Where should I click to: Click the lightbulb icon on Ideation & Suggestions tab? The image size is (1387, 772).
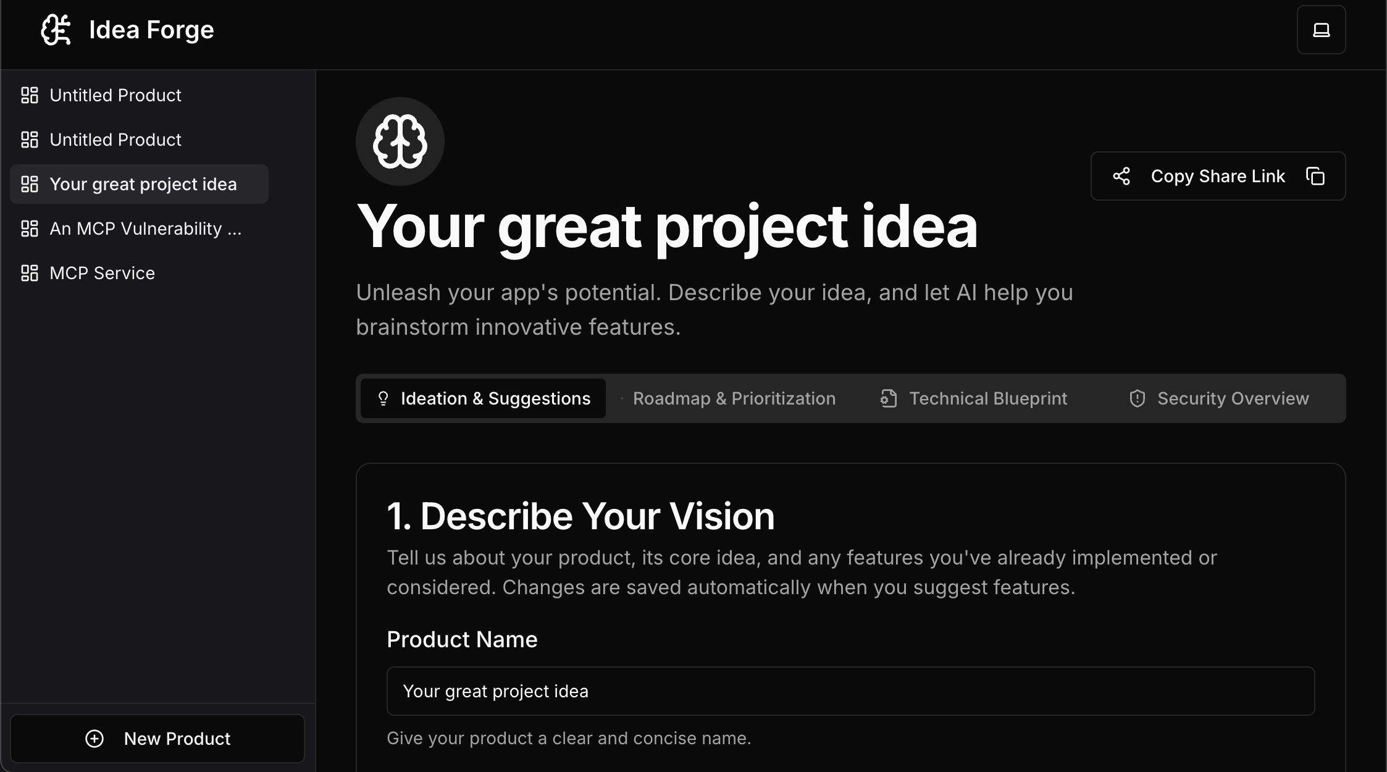(383, 398)
